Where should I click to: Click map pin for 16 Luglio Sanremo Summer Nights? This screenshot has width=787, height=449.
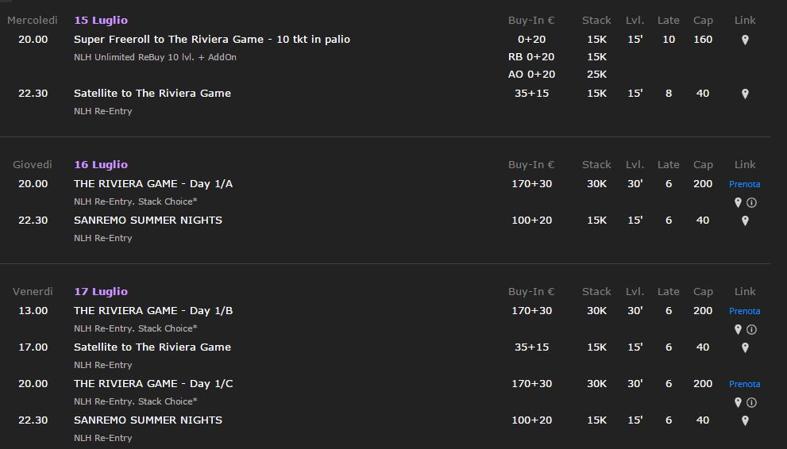click(x=745, y=221)
